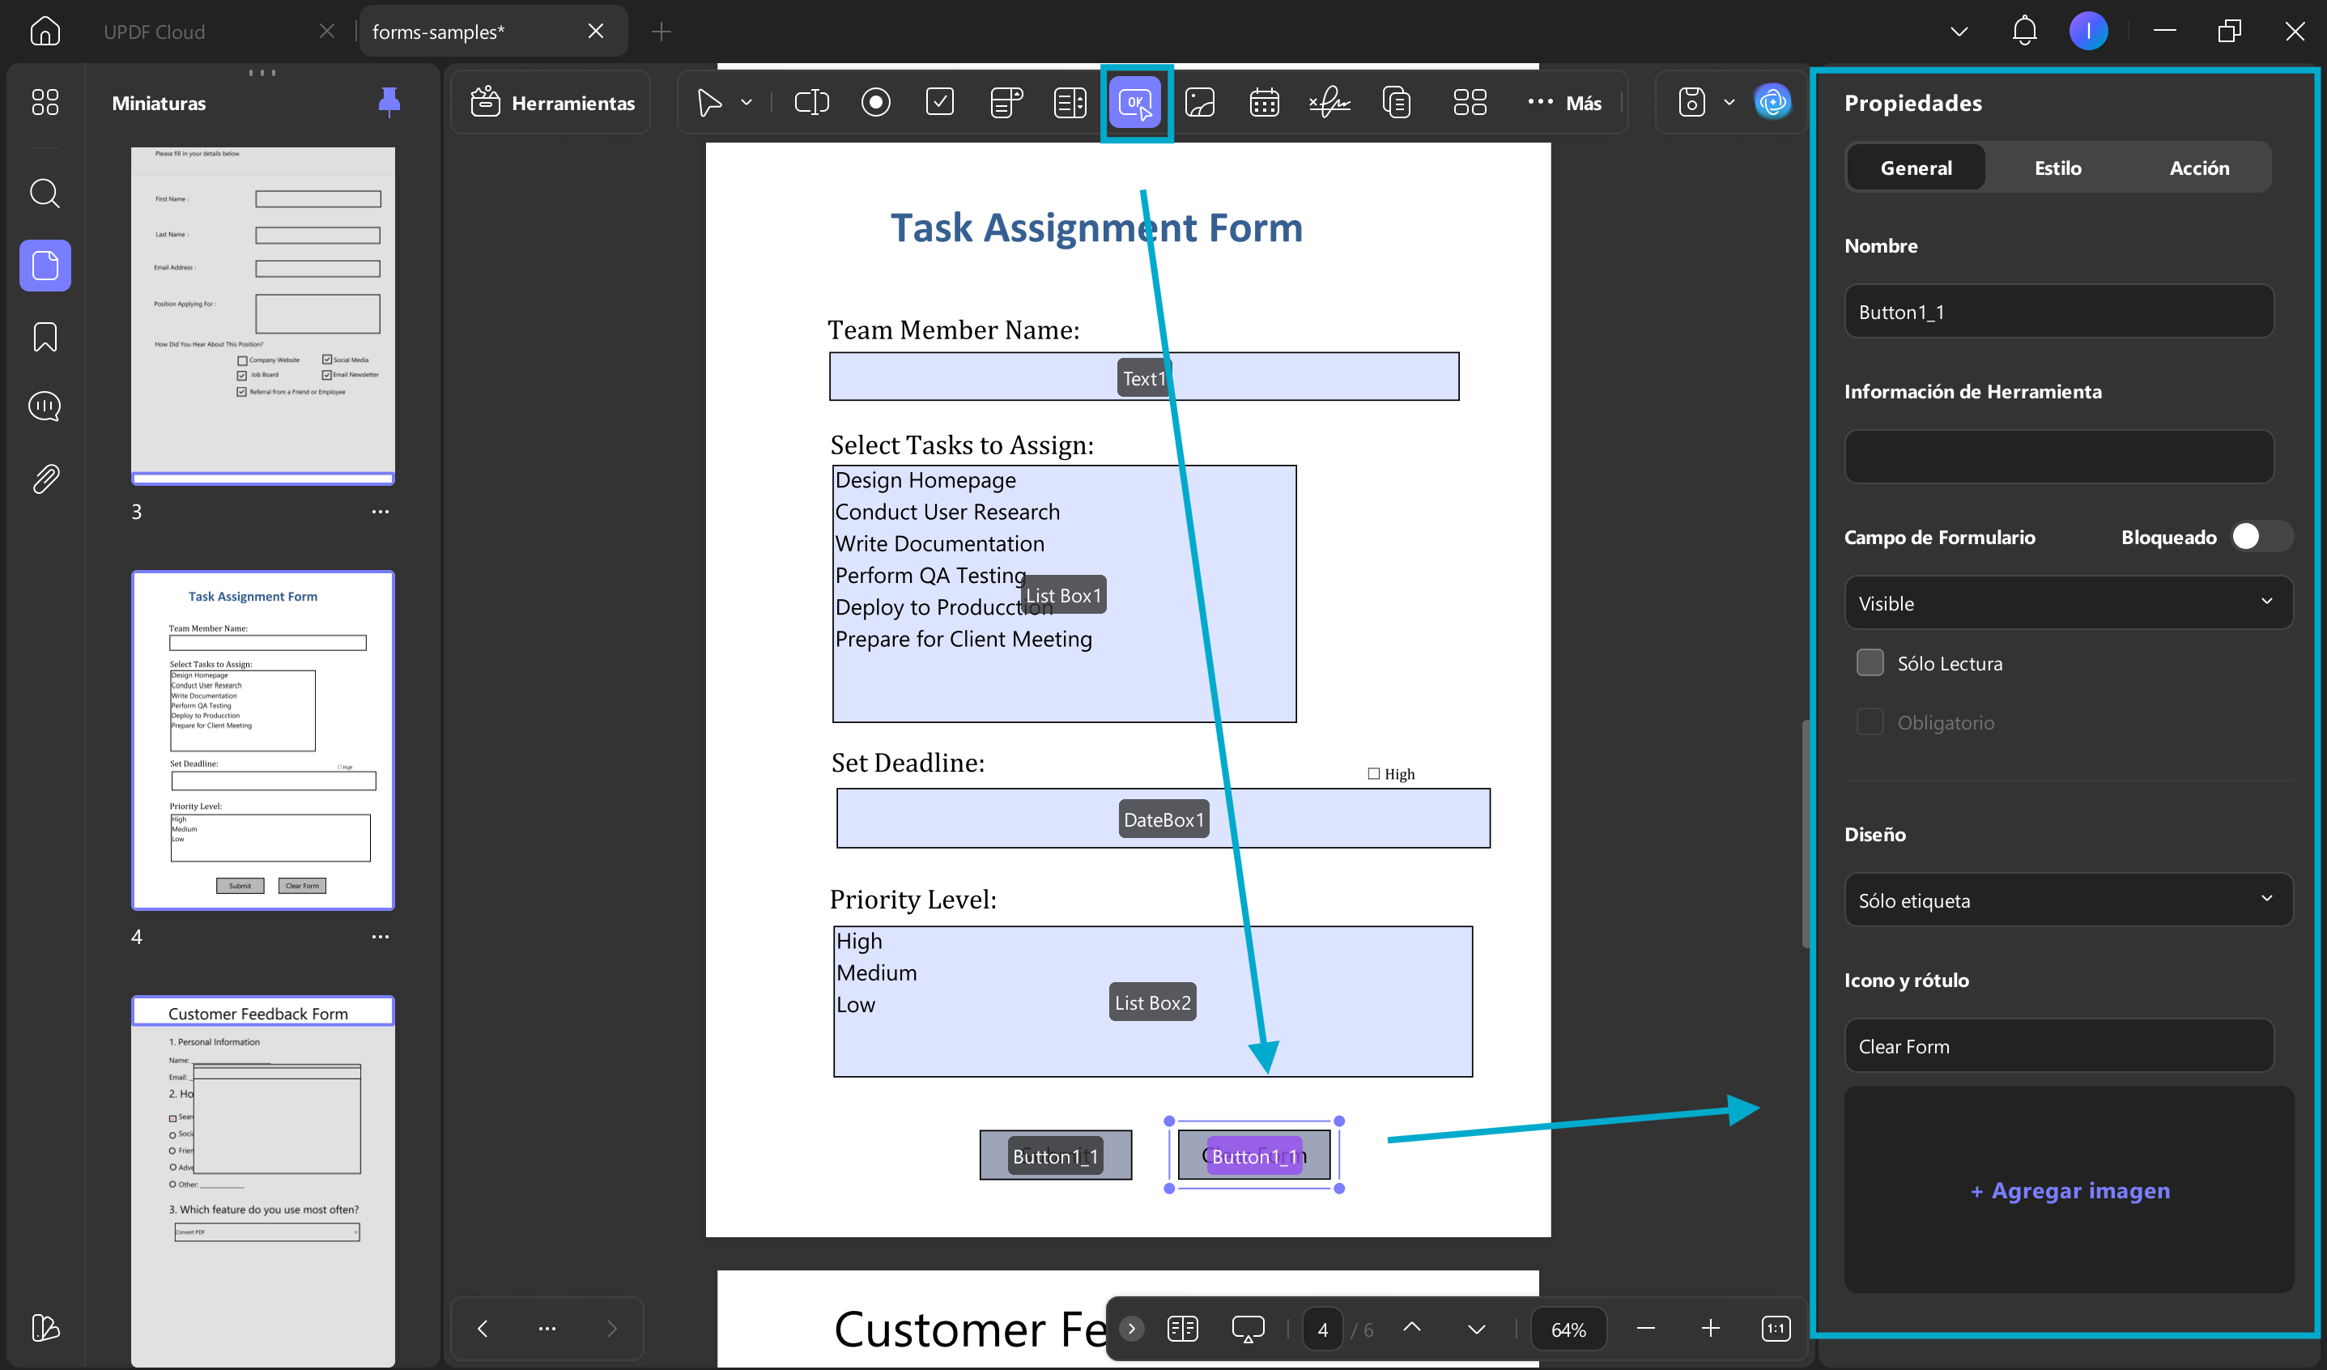Select the radio button form tool
This screenshot has height=1370, width=2327.
(x=875, y=103)
